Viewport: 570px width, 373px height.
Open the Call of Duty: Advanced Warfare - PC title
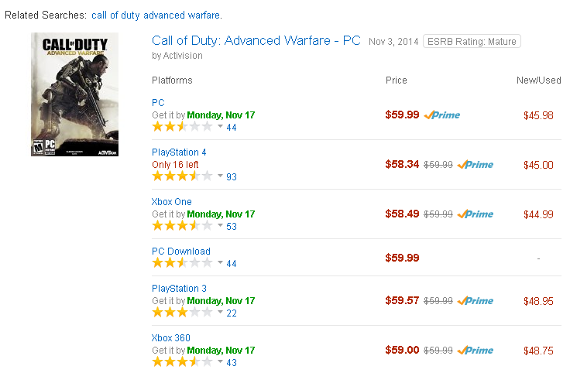tap(256, 41)
